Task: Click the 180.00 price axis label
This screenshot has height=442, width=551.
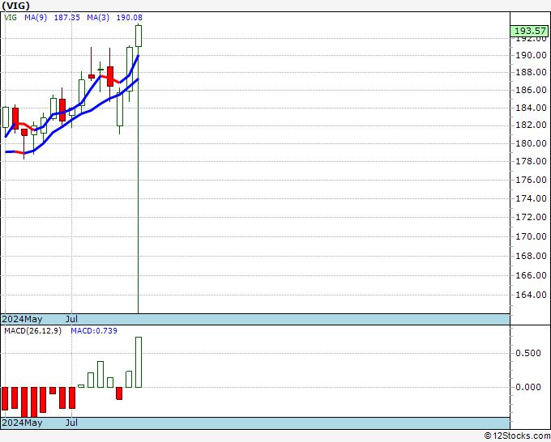Action: [531, 143]
